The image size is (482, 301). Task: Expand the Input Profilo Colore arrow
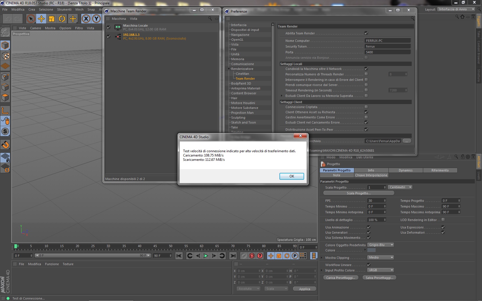point(322,270)
